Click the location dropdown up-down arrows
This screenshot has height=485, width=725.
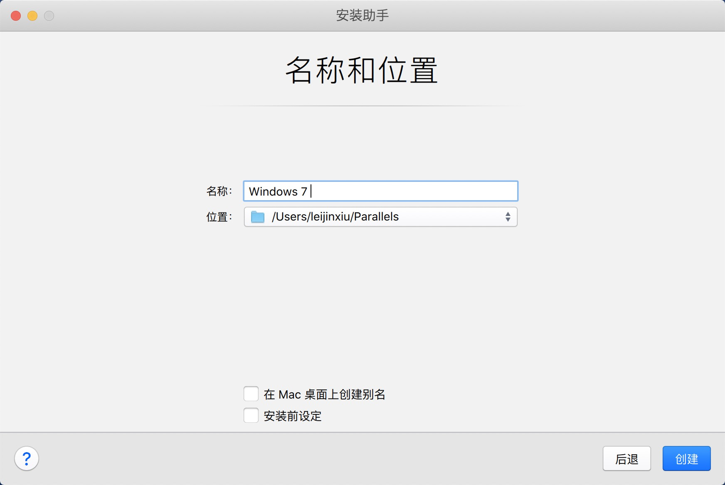508,217
